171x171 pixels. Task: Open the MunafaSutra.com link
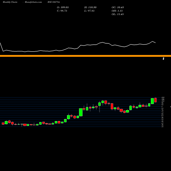pos(33,2)
